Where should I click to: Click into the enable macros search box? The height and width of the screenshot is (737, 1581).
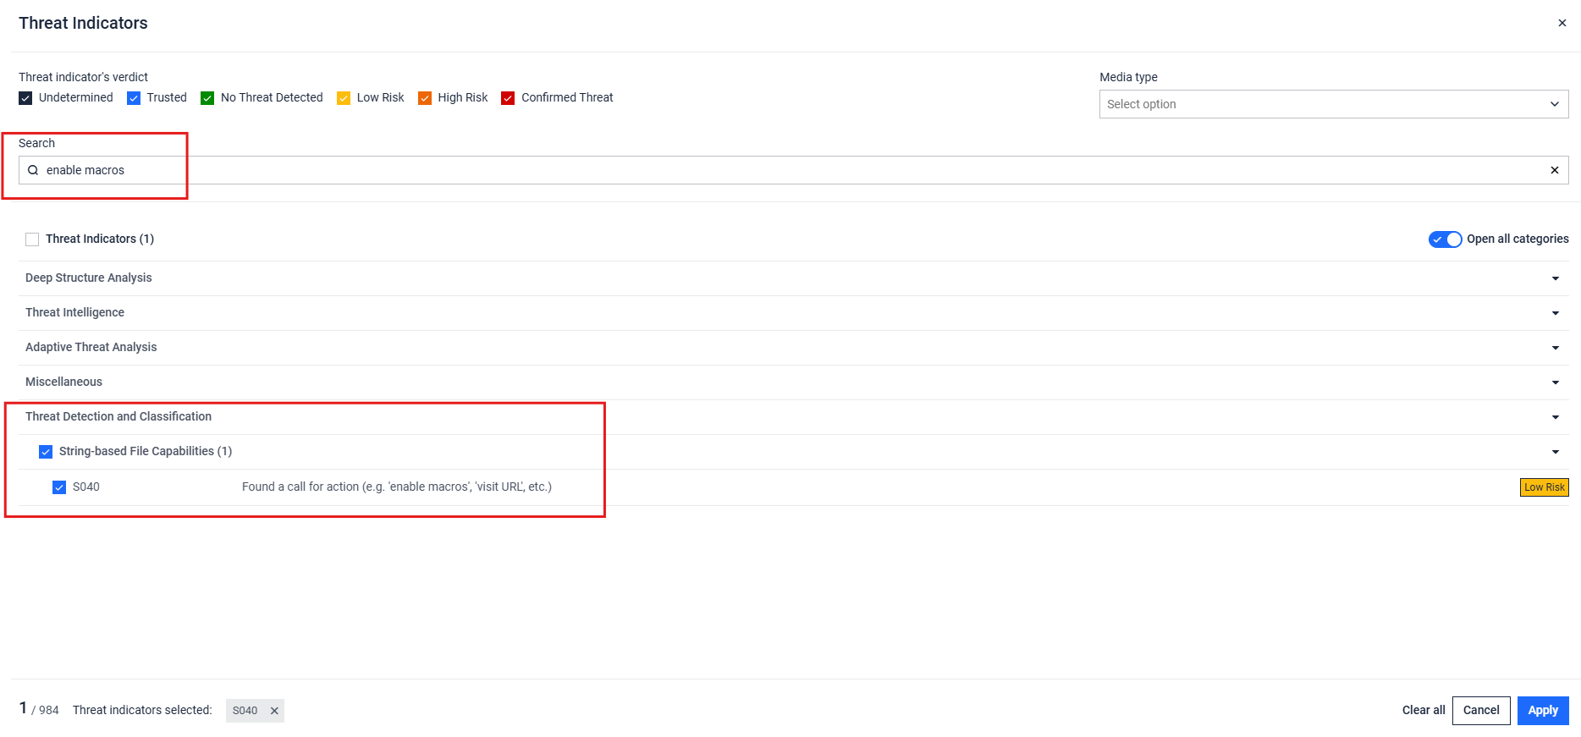click(762, 170)
